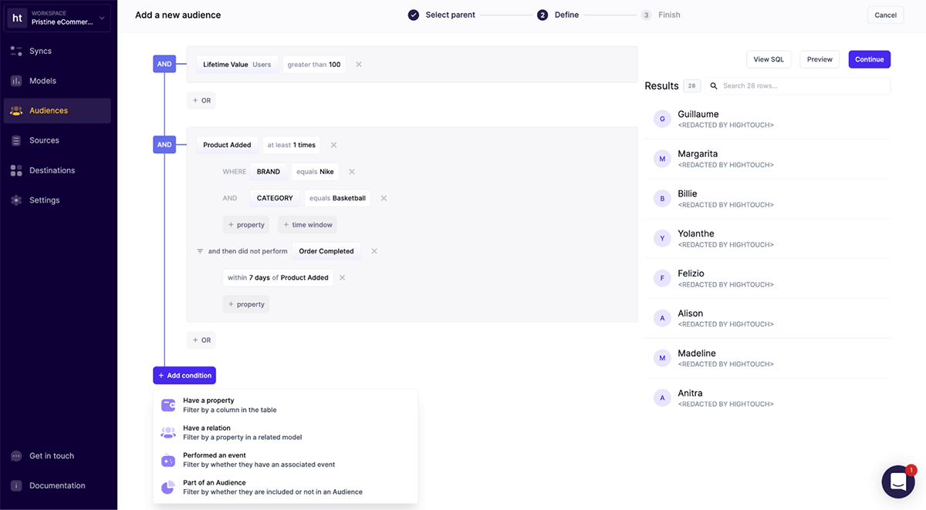Open the Syncs sidebar icon
The image size is (926, 510).
(16, 51)
